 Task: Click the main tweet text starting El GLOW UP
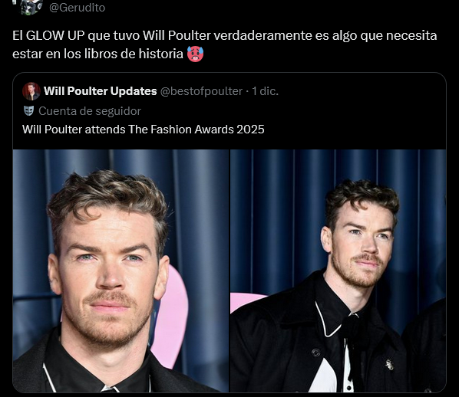(225, 44)
